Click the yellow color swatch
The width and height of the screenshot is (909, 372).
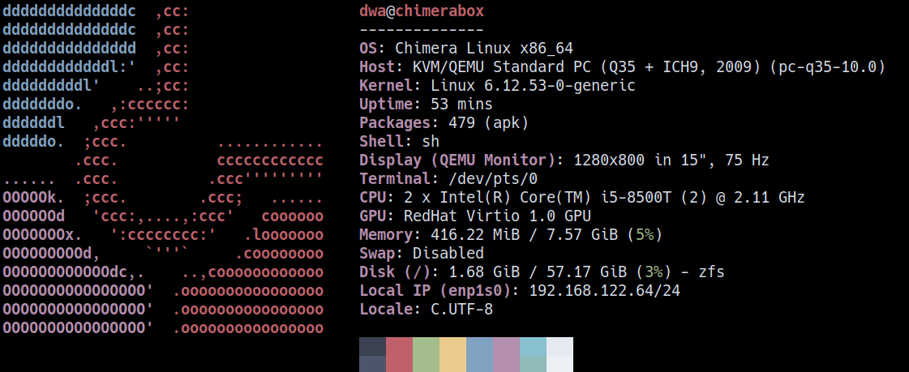[x=452, y=354]
